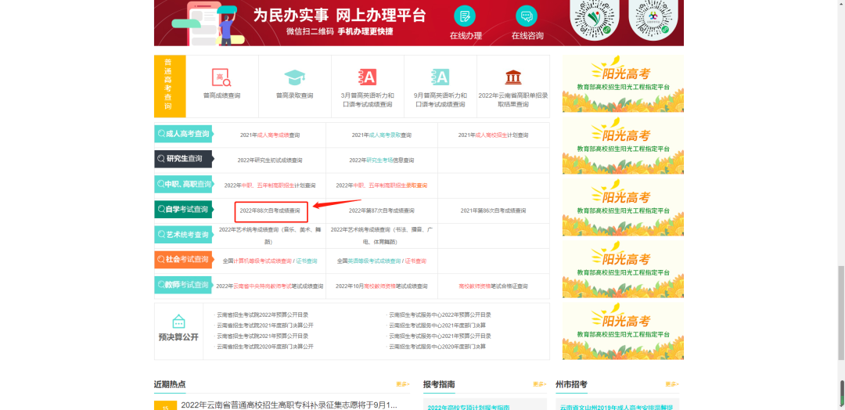Screen dimensions: 845x410
Task: Click the 预决算公开 house icon
Action: coord(178,322)
